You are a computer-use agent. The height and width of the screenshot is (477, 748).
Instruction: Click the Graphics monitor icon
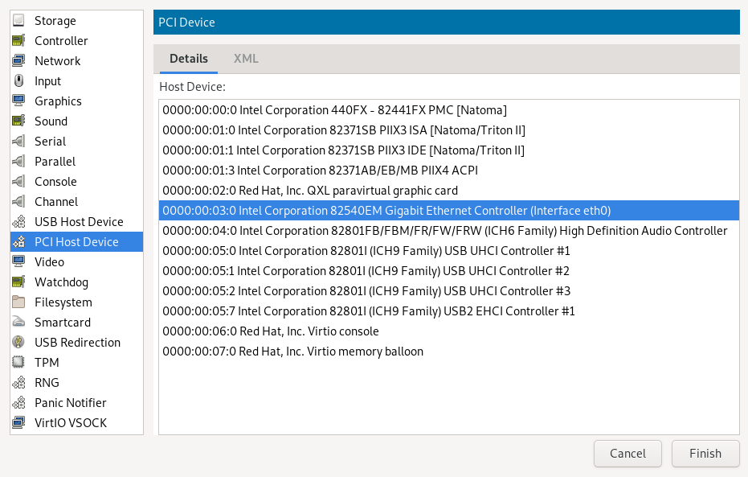19,101
